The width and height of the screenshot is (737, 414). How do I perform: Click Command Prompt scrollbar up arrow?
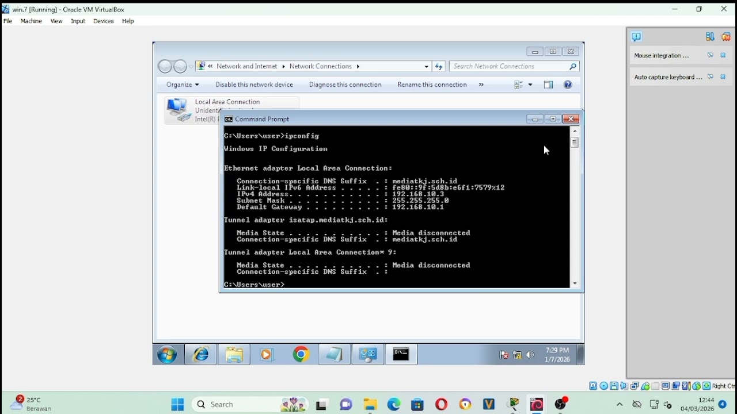click(575, 131)
